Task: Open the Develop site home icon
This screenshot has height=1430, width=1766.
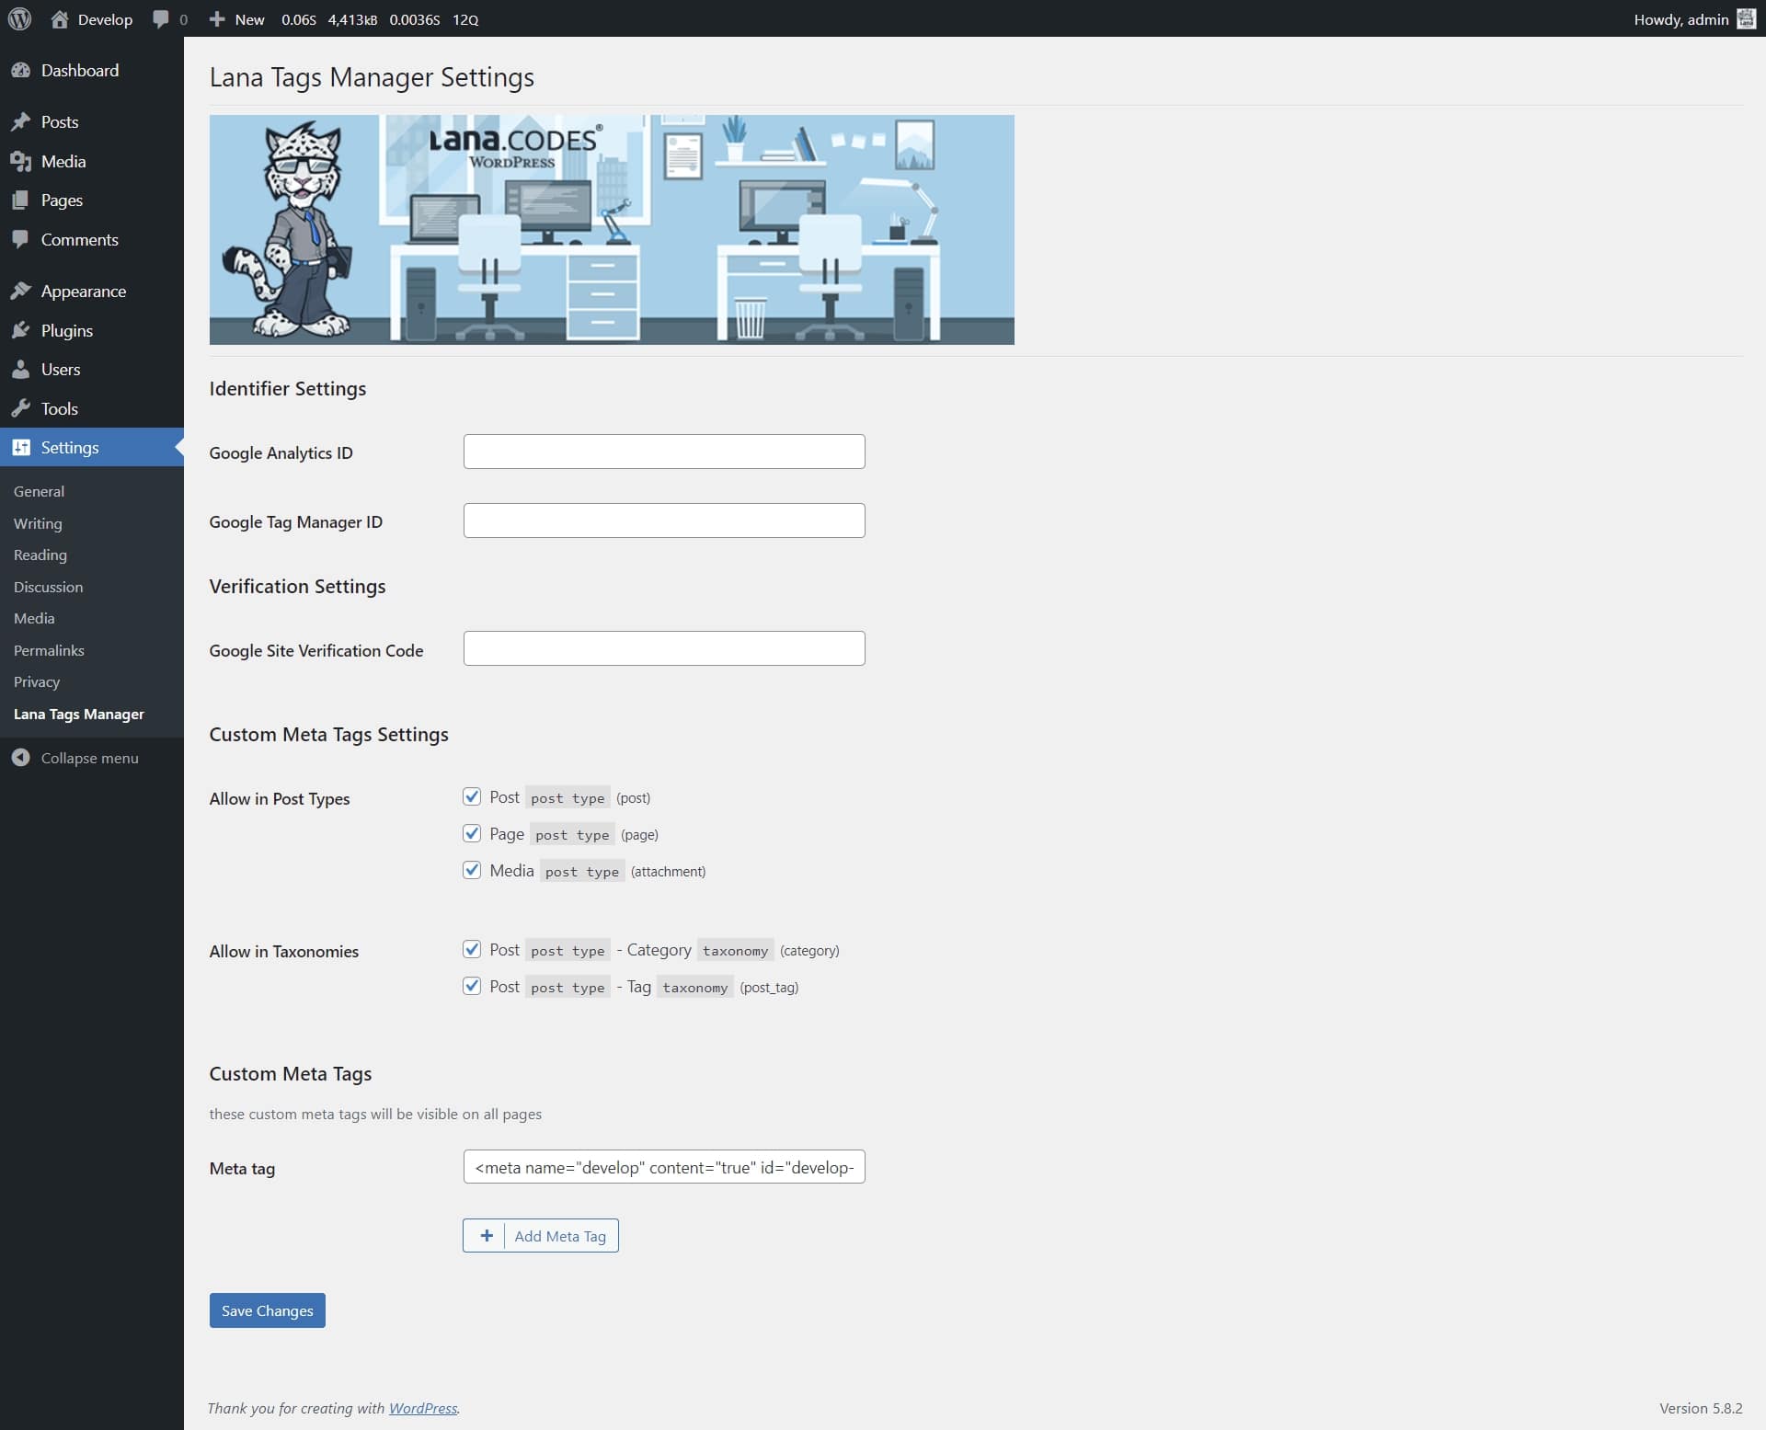Action: tap(60, 18)
